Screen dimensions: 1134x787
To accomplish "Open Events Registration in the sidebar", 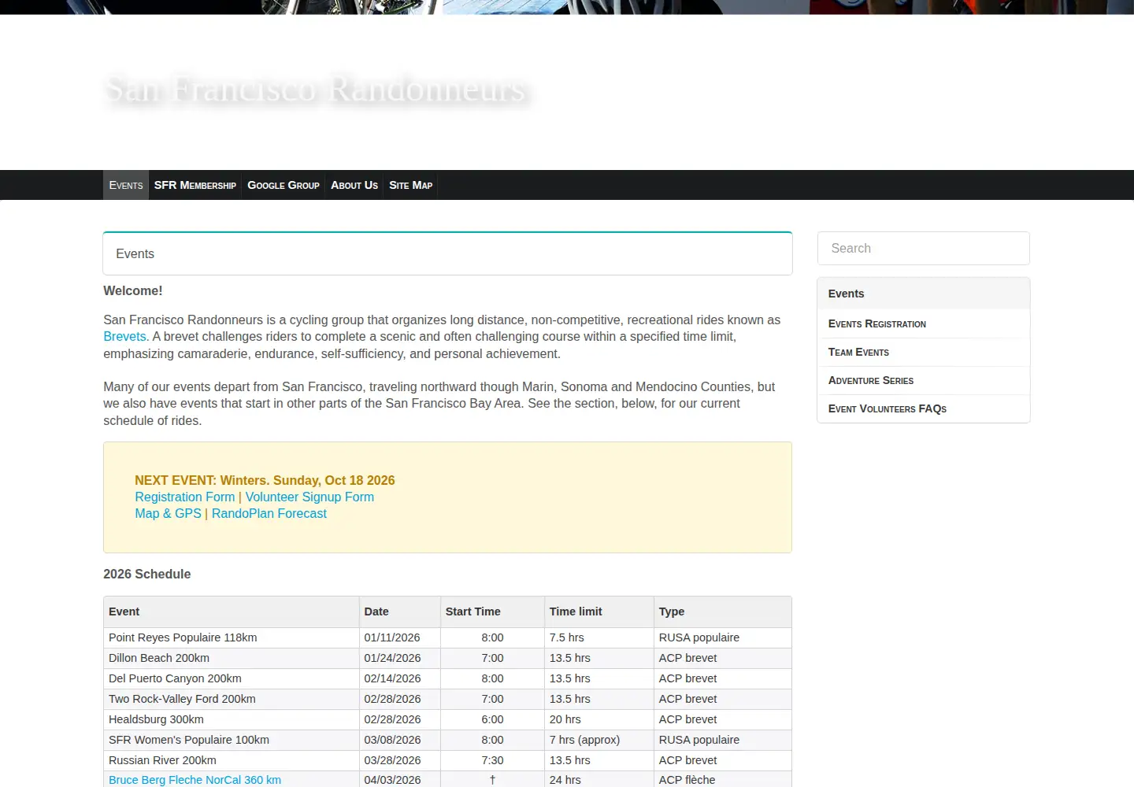I will (876, 323).
